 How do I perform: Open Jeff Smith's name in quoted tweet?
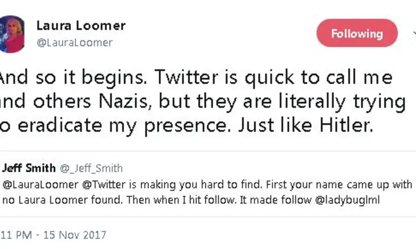[x=29, y=168]
